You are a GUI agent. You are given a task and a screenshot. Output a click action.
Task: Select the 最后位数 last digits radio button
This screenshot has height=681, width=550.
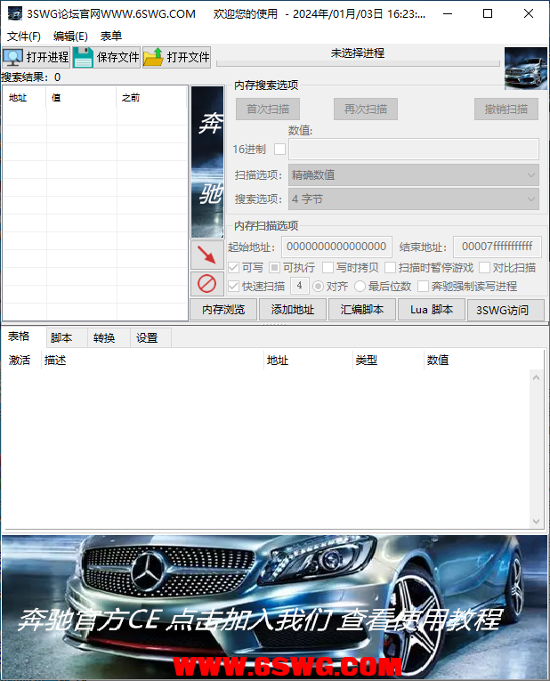click(360, 287)
